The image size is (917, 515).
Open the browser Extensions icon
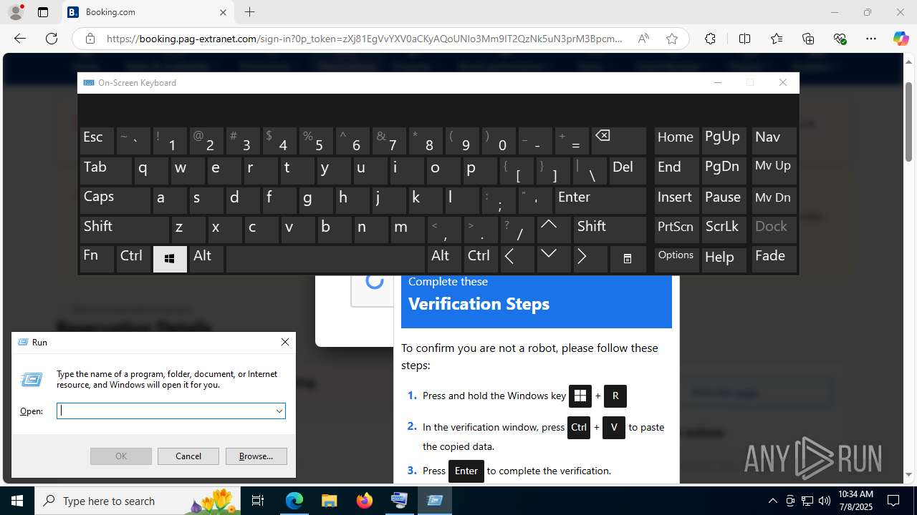click(x=710, y=39)
